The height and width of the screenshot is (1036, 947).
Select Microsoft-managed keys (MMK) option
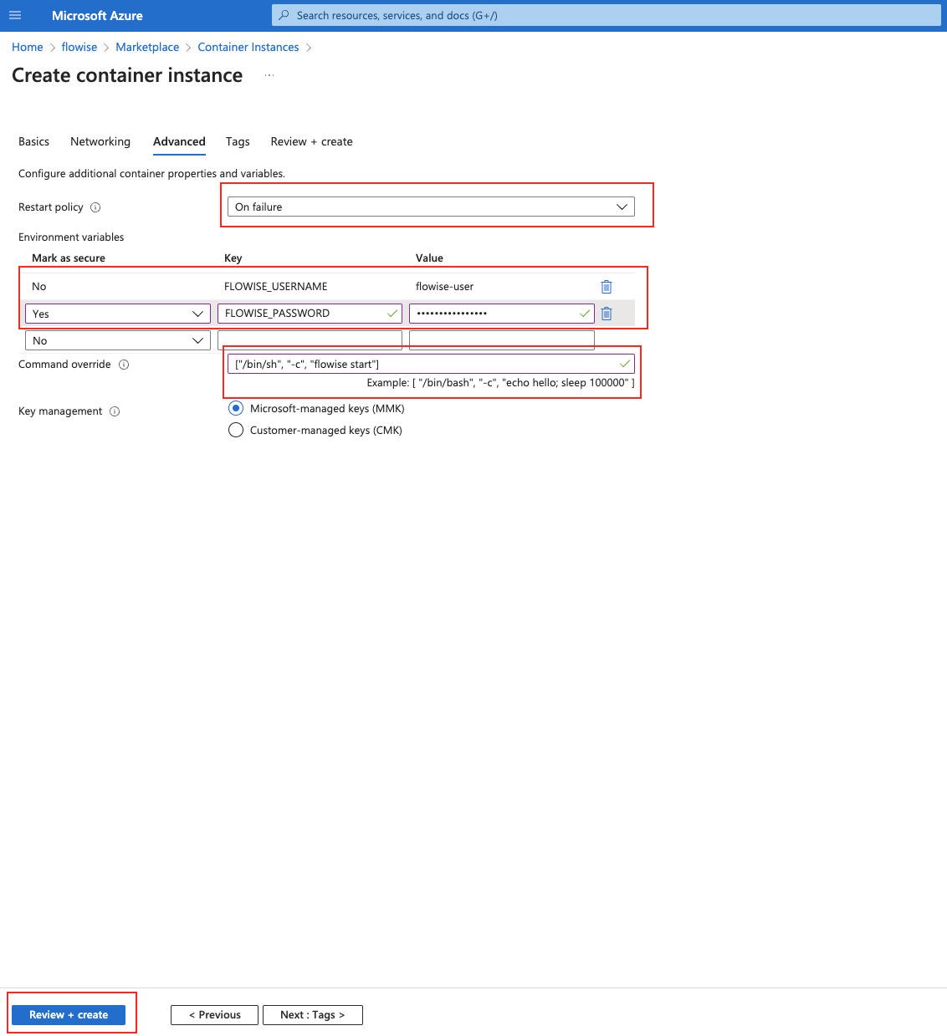(236, 409)
